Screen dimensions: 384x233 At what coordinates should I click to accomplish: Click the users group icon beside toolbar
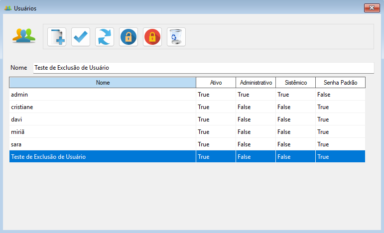point(24,36)
